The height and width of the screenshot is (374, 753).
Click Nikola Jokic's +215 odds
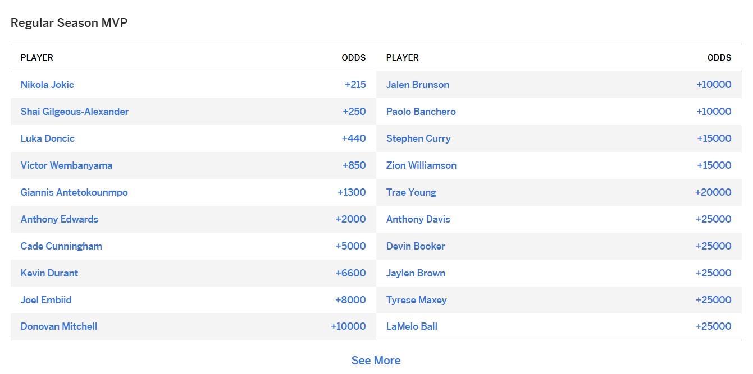[355, 85]
